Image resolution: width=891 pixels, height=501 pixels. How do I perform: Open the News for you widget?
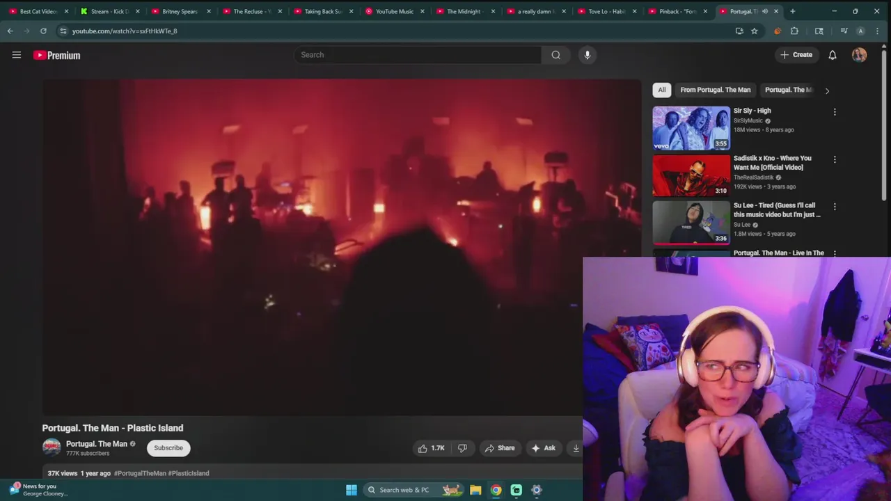[x=39, y=490]
